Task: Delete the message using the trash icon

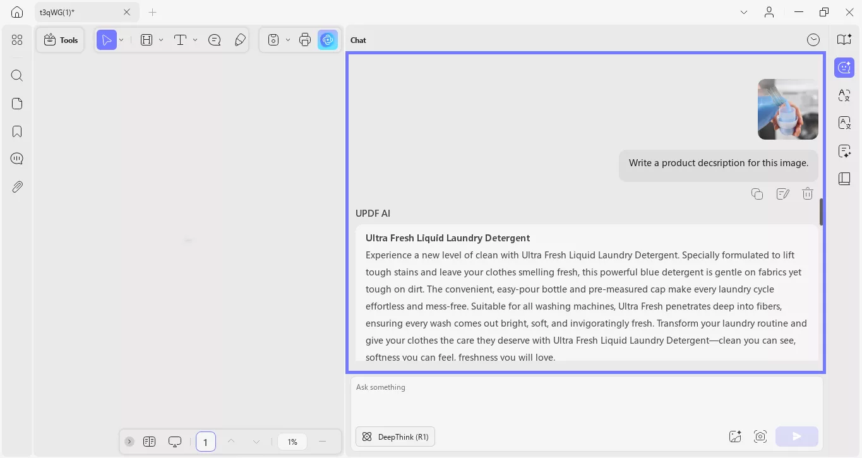Action: [808, 193]
